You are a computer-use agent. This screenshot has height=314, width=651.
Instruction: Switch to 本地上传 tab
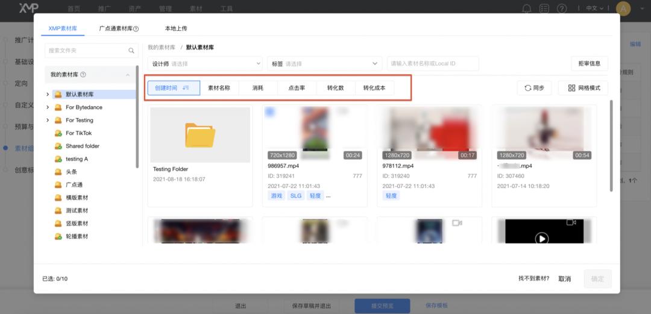click(x=176, y=29)
